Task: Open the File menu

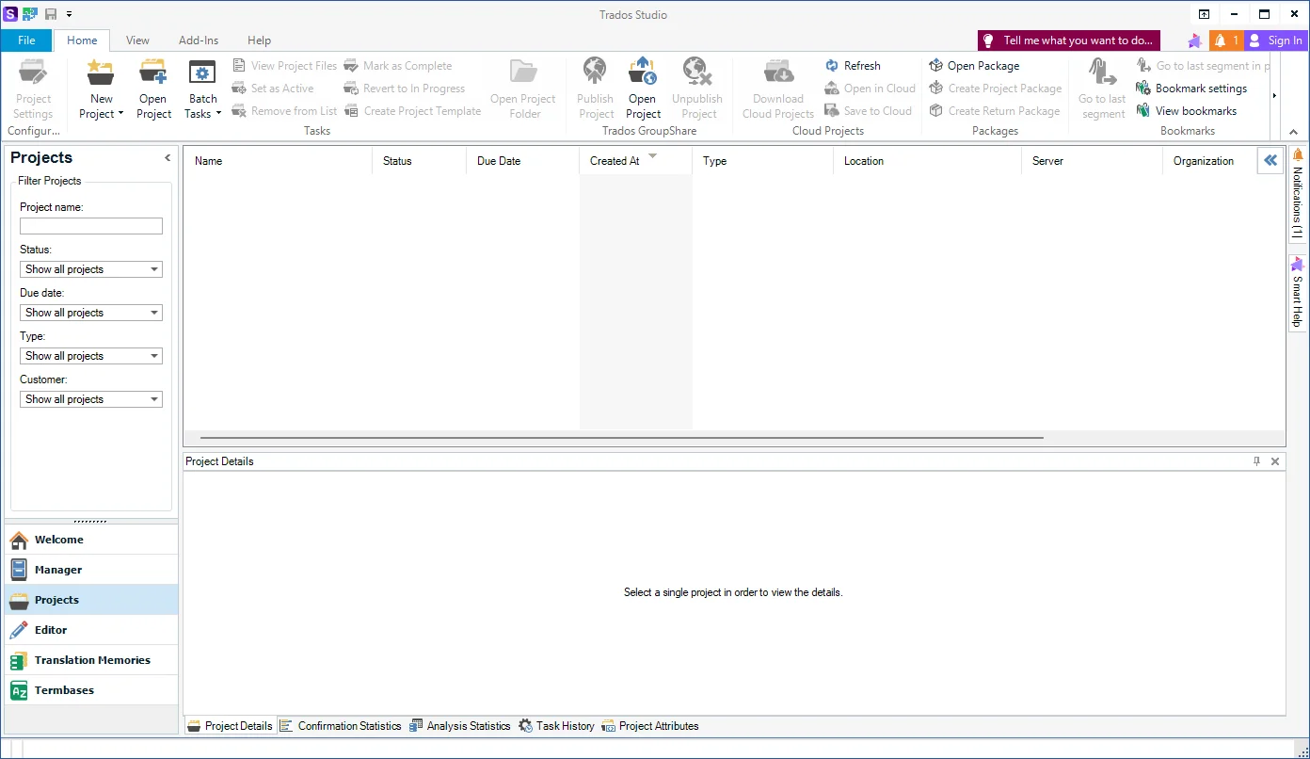Action: 26,40
